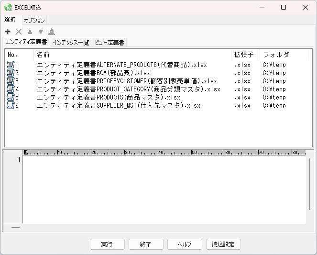The image size is (317, 255).
Task: Click the 終了 button
Action: click(146, 244)
